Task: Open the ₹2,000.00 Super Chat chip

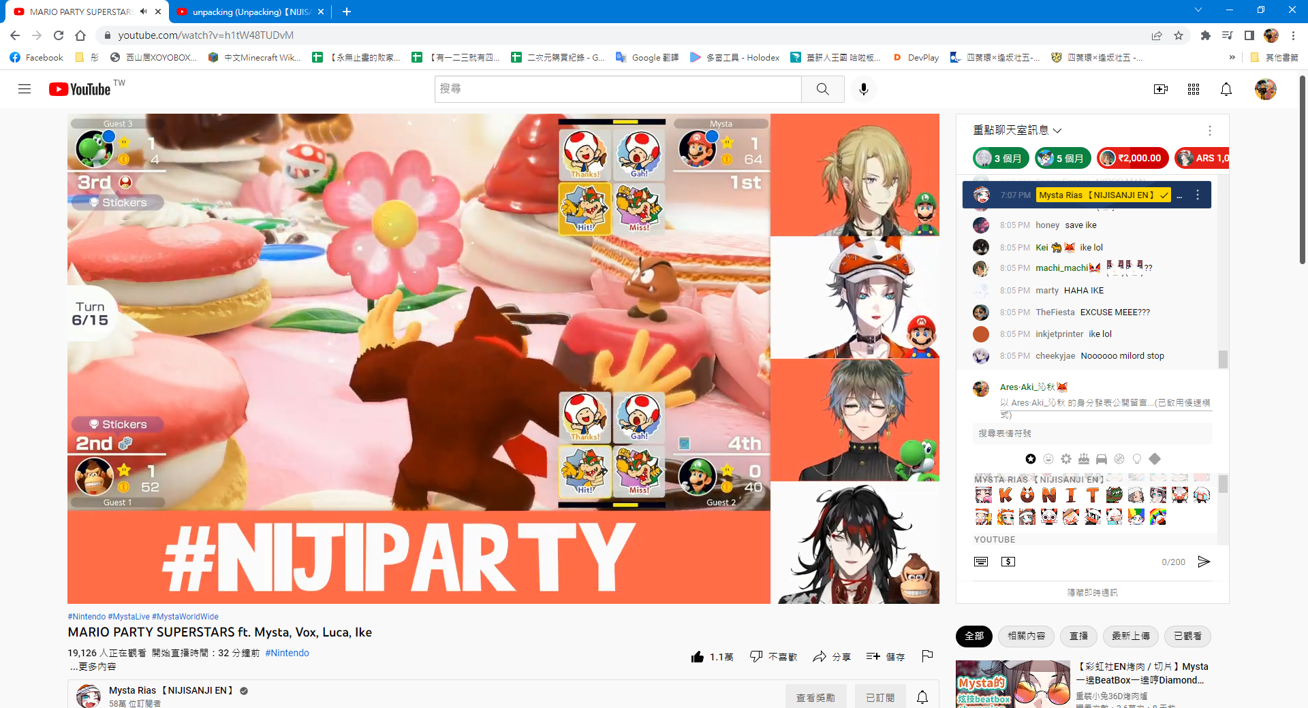Action: coord(1133,158)
